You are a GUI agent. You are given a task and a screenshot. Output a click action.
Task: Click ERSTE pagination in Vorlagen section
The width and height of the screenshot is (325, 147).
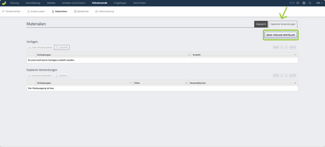coord(276,48)
